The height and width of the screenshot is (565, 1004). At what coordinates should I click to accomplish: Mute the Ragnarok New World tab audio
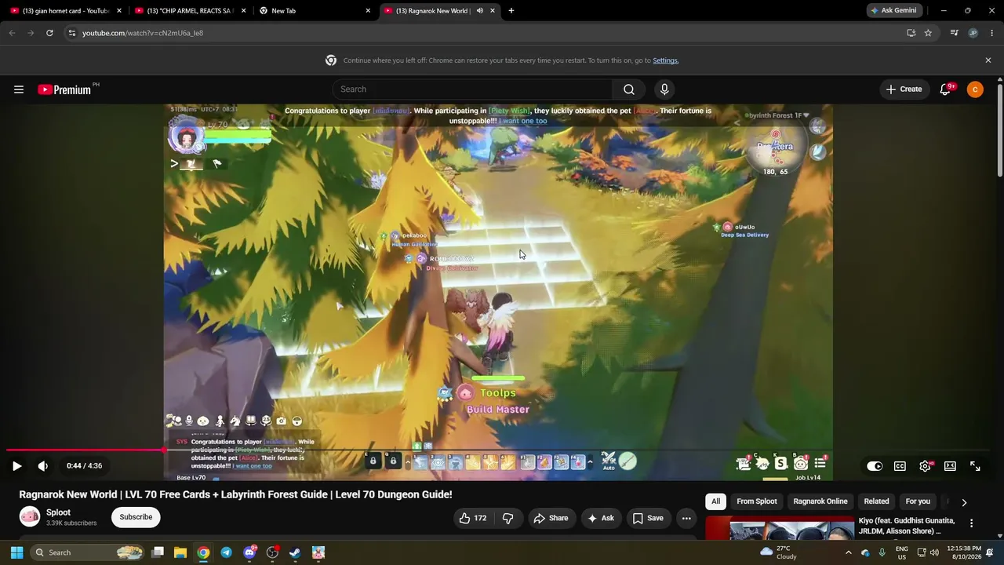click(479, 11)
